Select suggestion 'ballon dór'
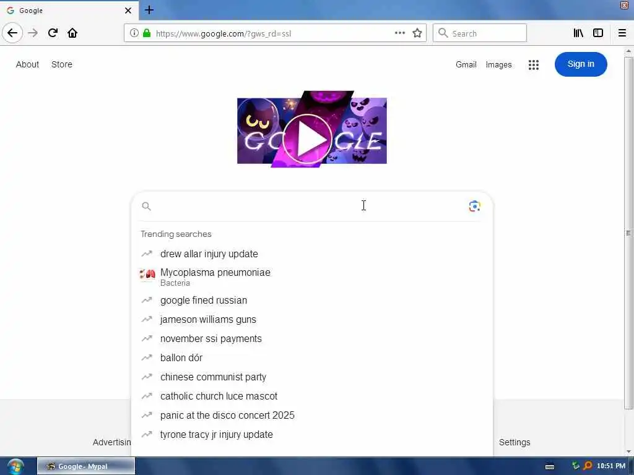The height and width of the screenshot is (475, 634). (x=312, y=358)
